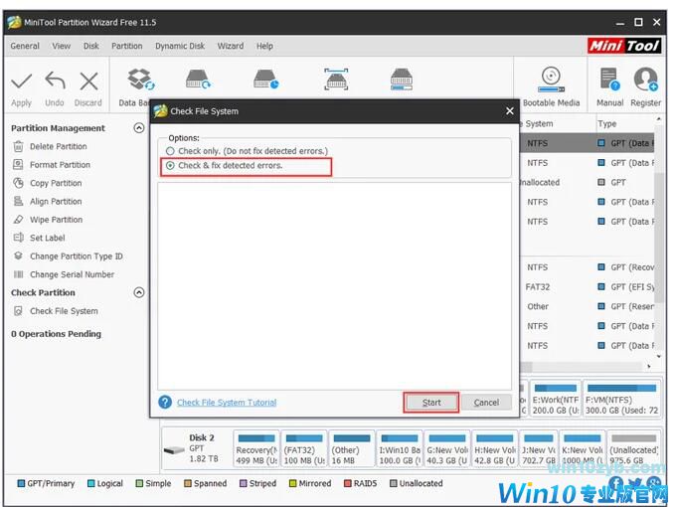Click the Type column header
This screenshot has height=507, width=674.
[607, 124]
